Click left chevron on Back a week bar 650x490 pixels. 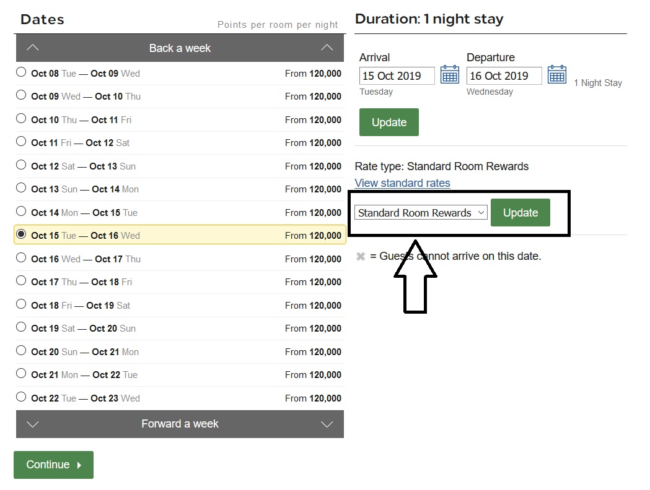33,48
